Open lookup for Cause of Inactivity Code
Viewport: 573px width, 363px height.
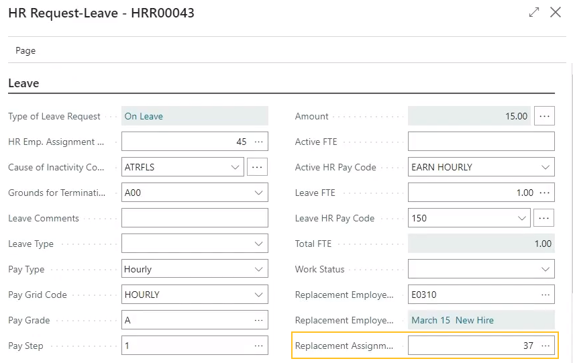pyautogui.click(x=258, y=167)
